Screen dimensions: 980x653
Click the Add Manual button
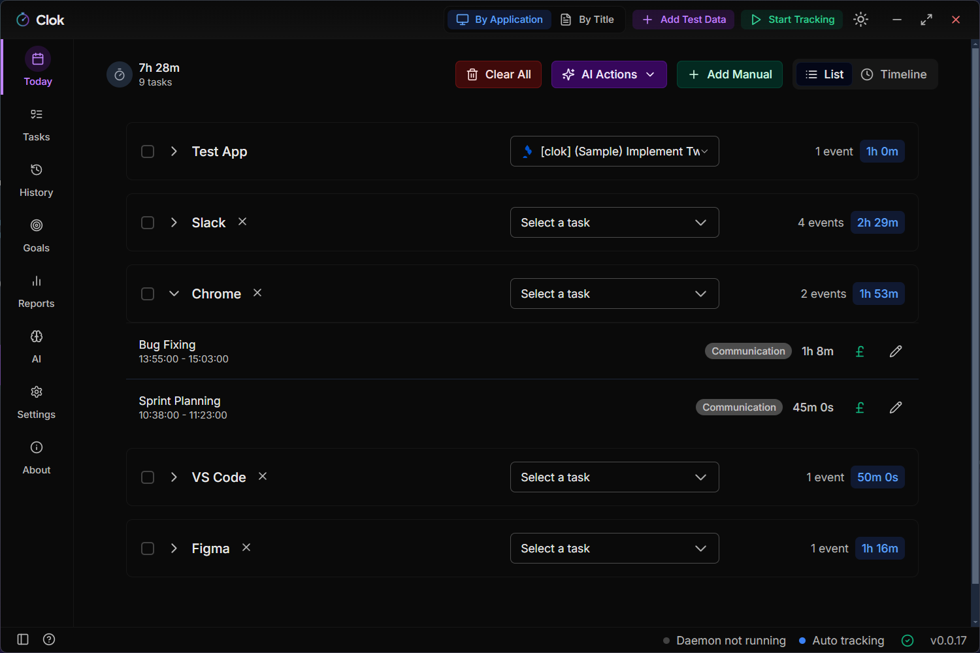tap(730, 74)
